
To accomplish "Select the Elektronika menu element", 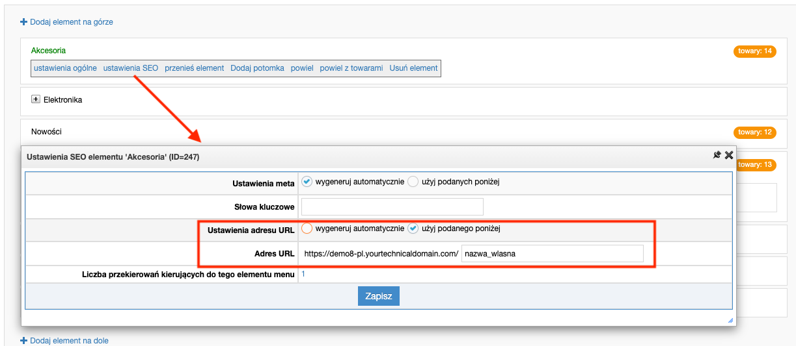I will 62,100.
